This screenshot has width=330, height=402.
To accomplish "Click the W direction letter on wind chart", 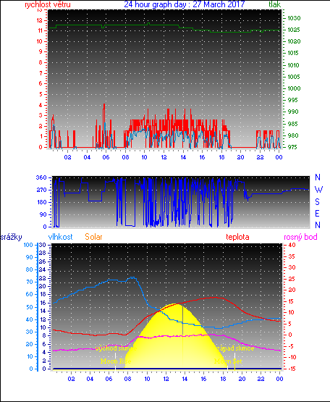I will (x=318, y=190).
